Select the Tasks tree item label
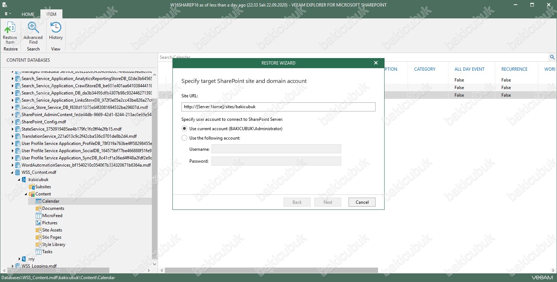557x282 pixels. [x=47, y=252]
